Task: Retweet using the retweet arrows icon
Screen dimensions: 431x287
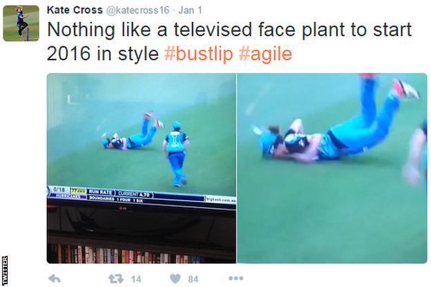Action: point(116,279)
